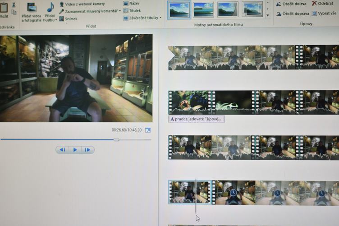Image resolution: width=339 pixels, height=226 pixels.
Task: Click the preview seek slider handle
Action: (116, 140)
